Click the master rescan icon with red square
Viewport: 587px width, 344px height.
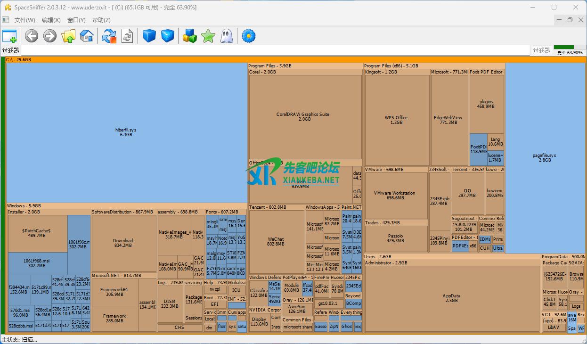[109, 36]
